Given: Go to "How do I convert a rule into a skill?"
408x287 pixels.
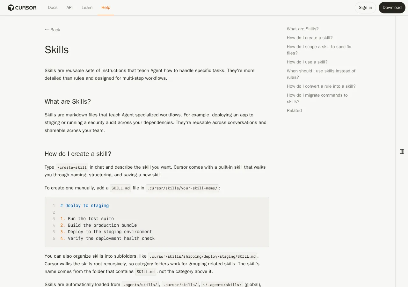Looking at the screenshot, I should [321, 86].
